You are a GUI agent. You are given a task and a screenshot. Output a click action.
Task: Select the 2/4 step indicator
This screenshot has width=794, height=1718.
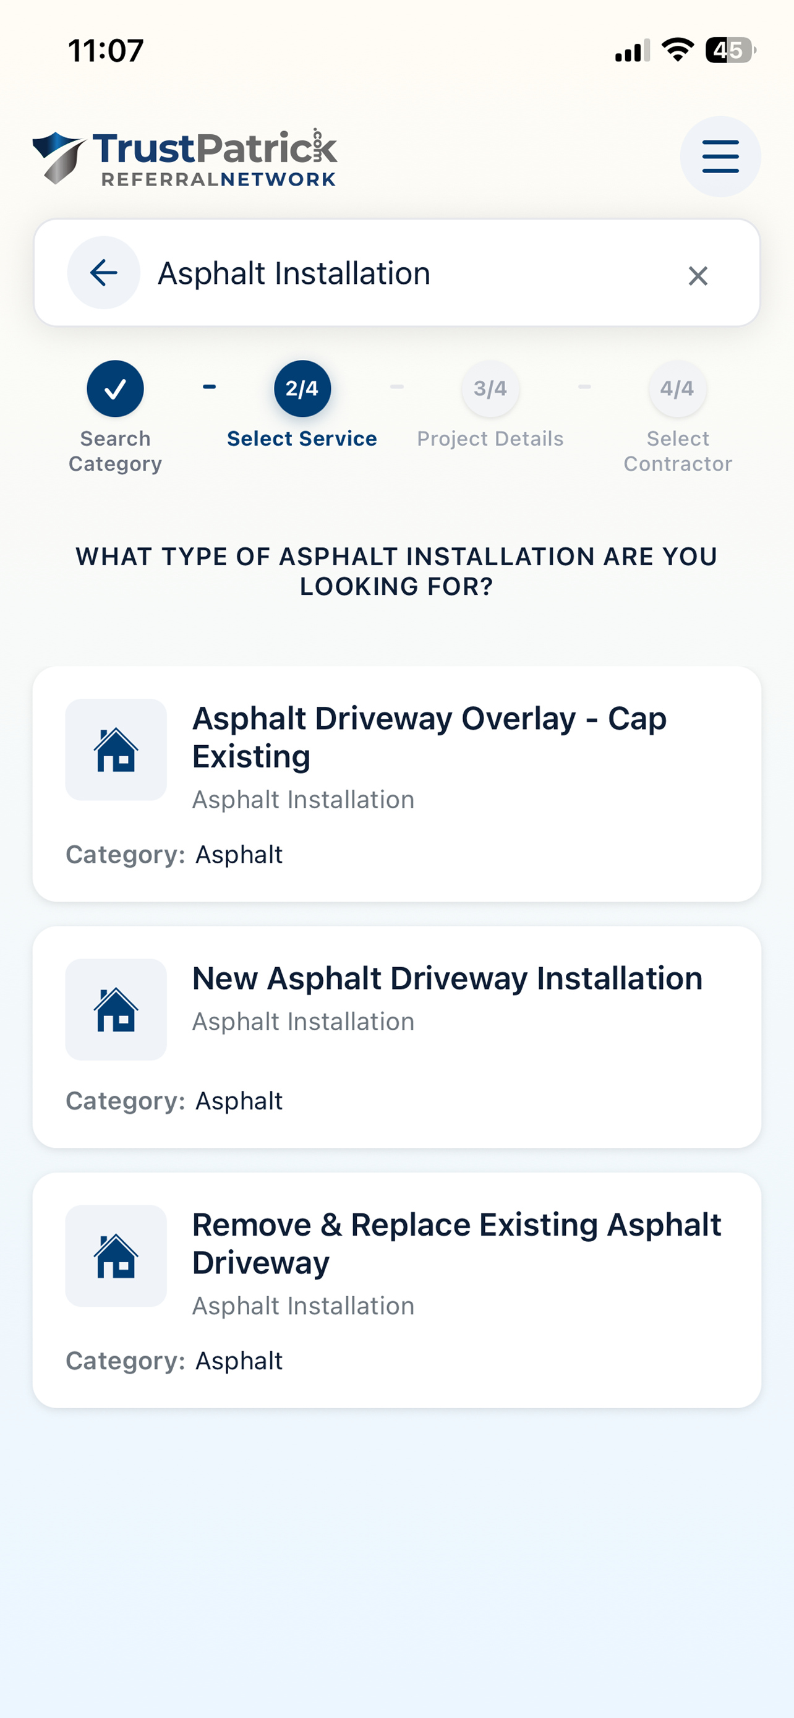[302, 389]
